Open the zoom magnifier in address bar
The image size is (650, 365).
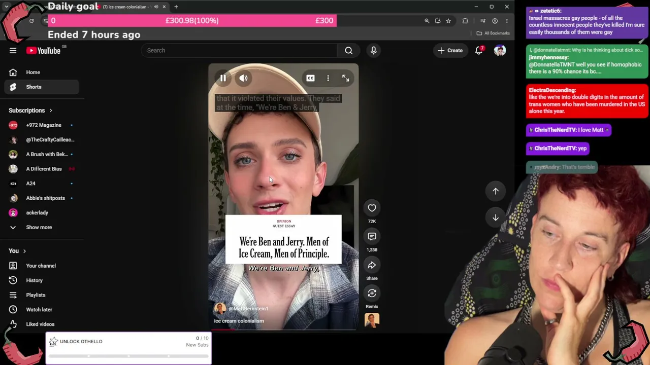[x=427, y=21]
